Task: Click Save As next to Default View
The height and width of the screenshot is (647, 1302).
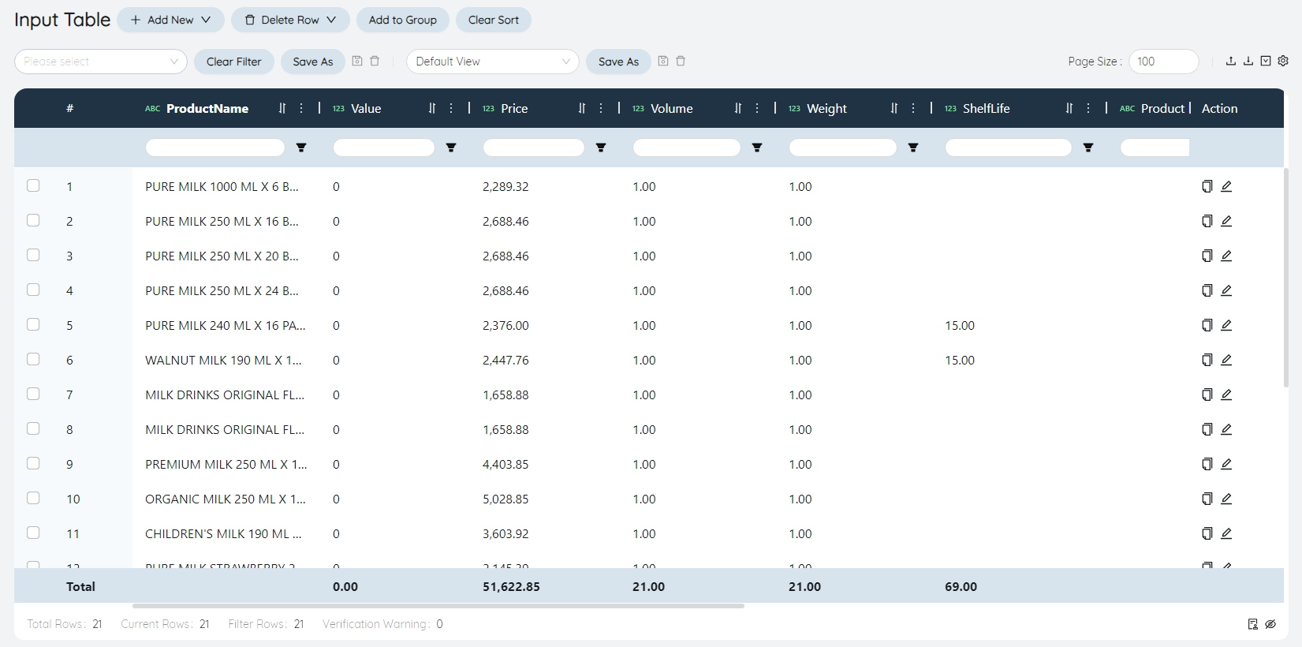Action: [x=619, y=62]
